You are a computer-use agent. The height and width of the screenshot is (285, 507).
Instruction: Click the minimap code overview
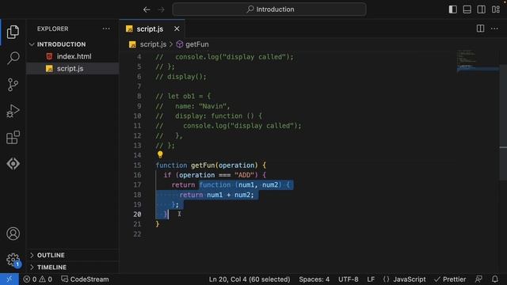tap(477, 61)
